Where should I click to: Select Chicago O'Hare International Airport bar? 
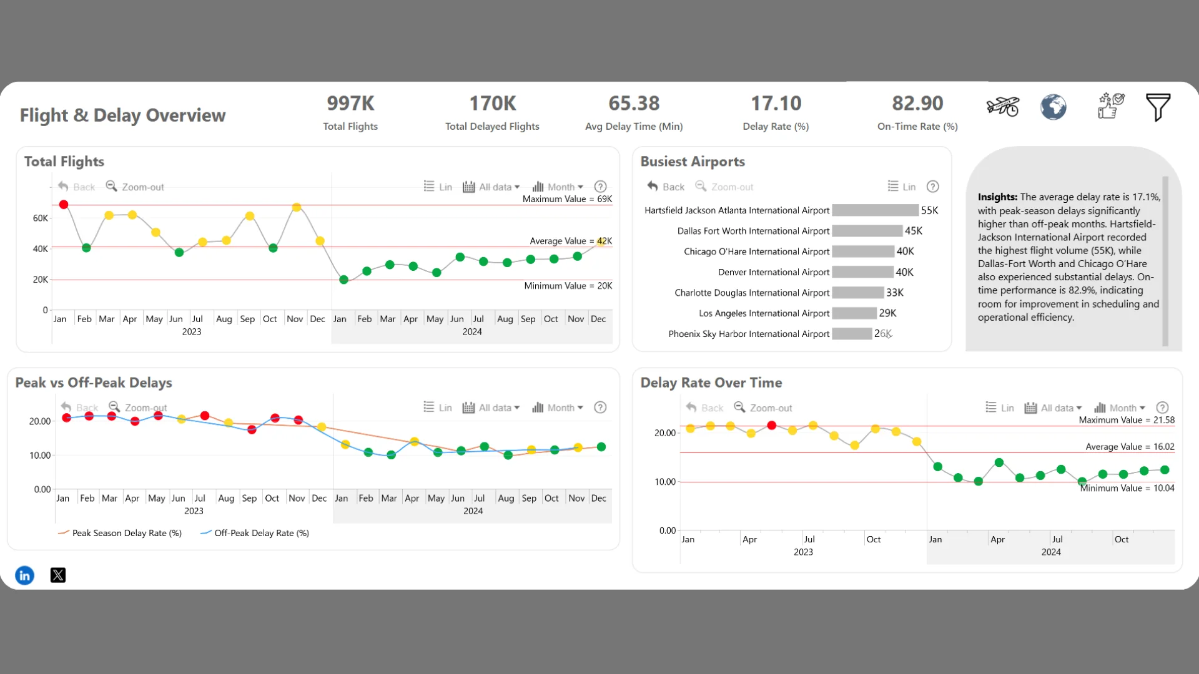pyautogui.click(x=863, y=252)
